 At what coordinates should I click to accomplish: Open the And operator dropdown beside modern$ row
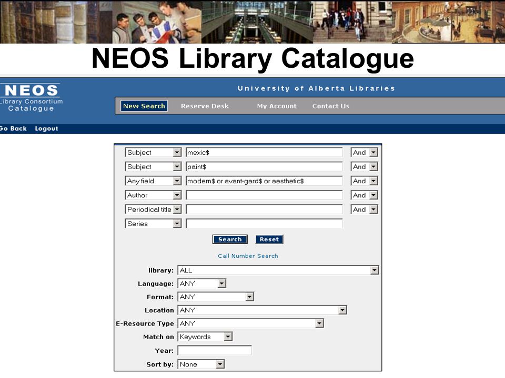click(364, 181)
